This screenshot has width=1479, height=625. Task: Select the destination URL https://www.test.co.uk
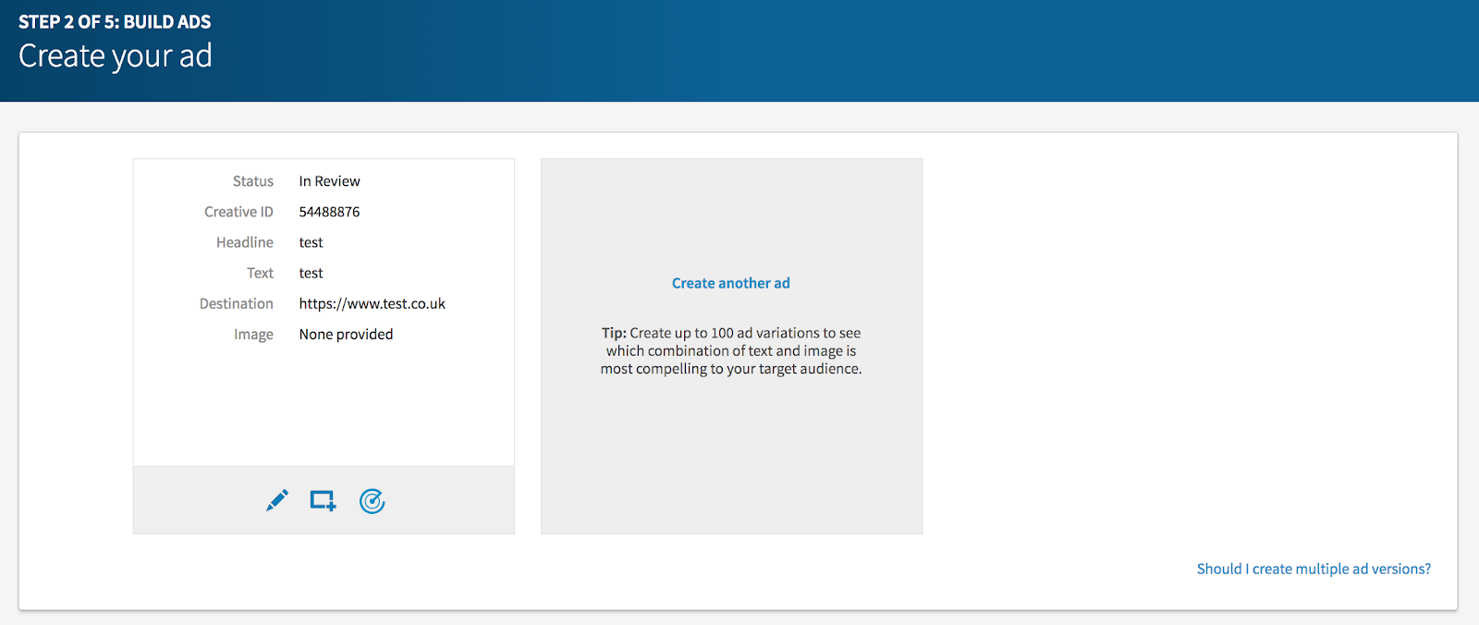[372, 303]
